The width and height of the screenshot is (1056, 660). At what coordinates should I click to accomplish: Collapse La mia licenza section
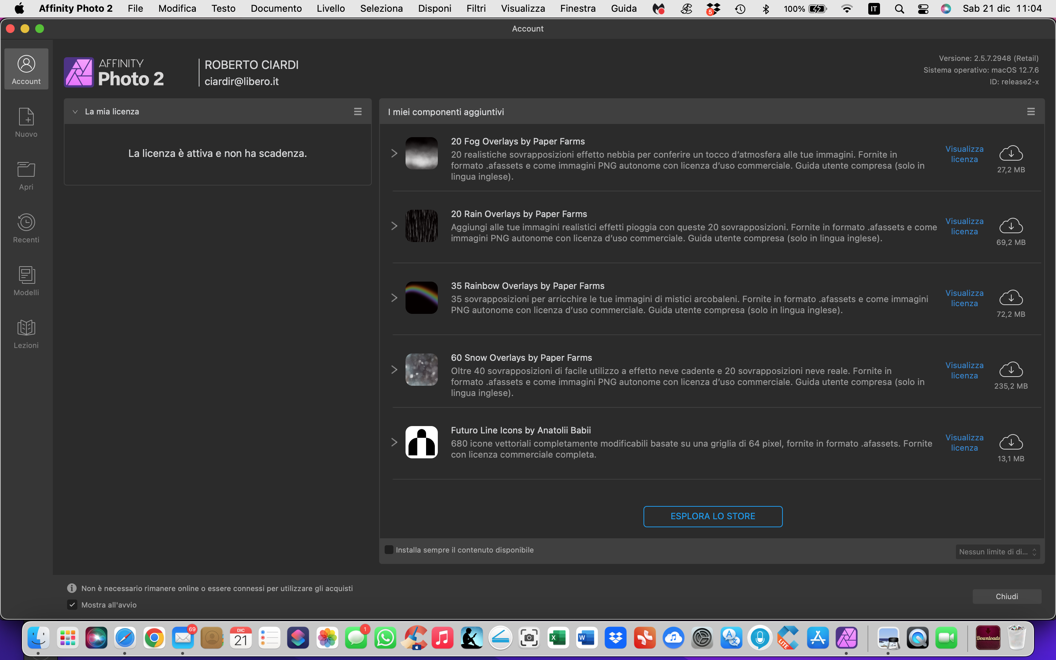coord(75,112)
